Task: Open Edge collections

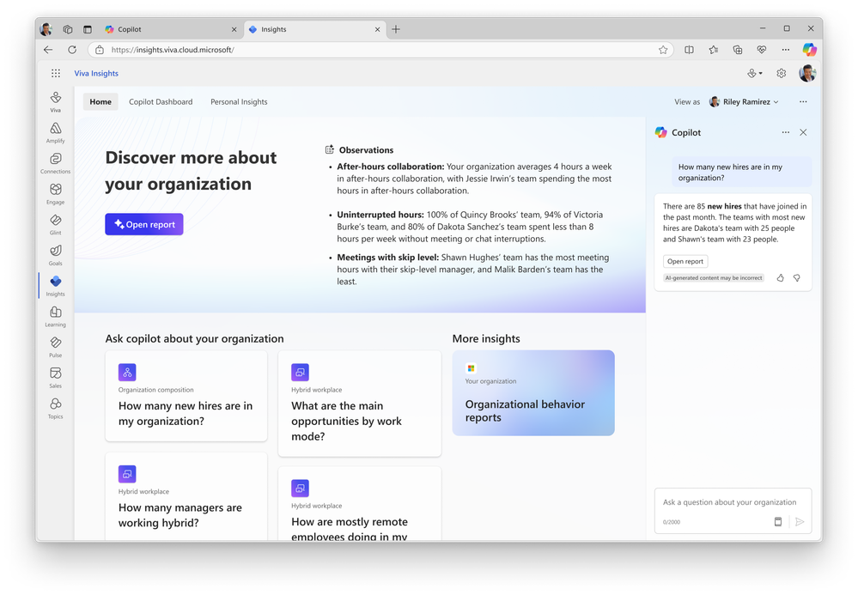Action: click(x=737, y=50)
